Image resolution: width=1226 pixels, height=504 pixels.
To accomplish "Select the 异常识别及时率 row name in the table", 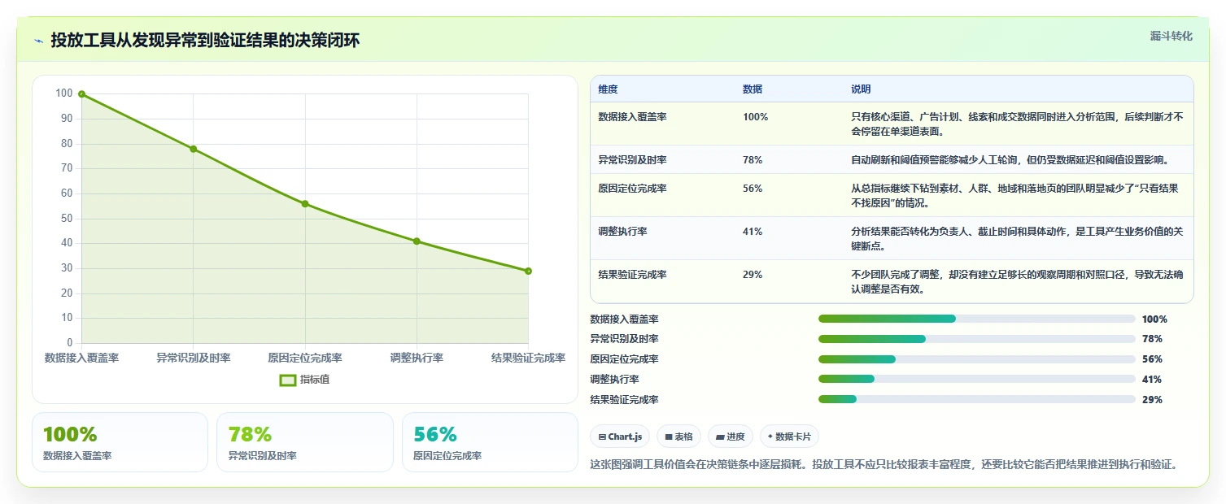I will point(632,160).
